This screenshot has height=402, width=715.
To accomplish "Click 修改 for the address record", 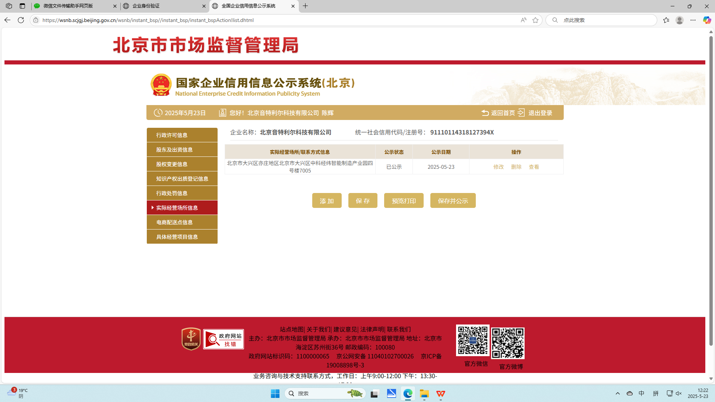I will [x=499, y=167].
